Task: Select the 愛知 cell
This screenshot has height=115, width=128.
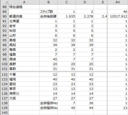Action: (24, 84)
